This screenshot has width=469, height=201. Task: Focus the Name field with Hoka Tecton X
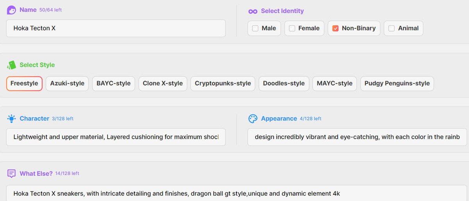[116, 28]
